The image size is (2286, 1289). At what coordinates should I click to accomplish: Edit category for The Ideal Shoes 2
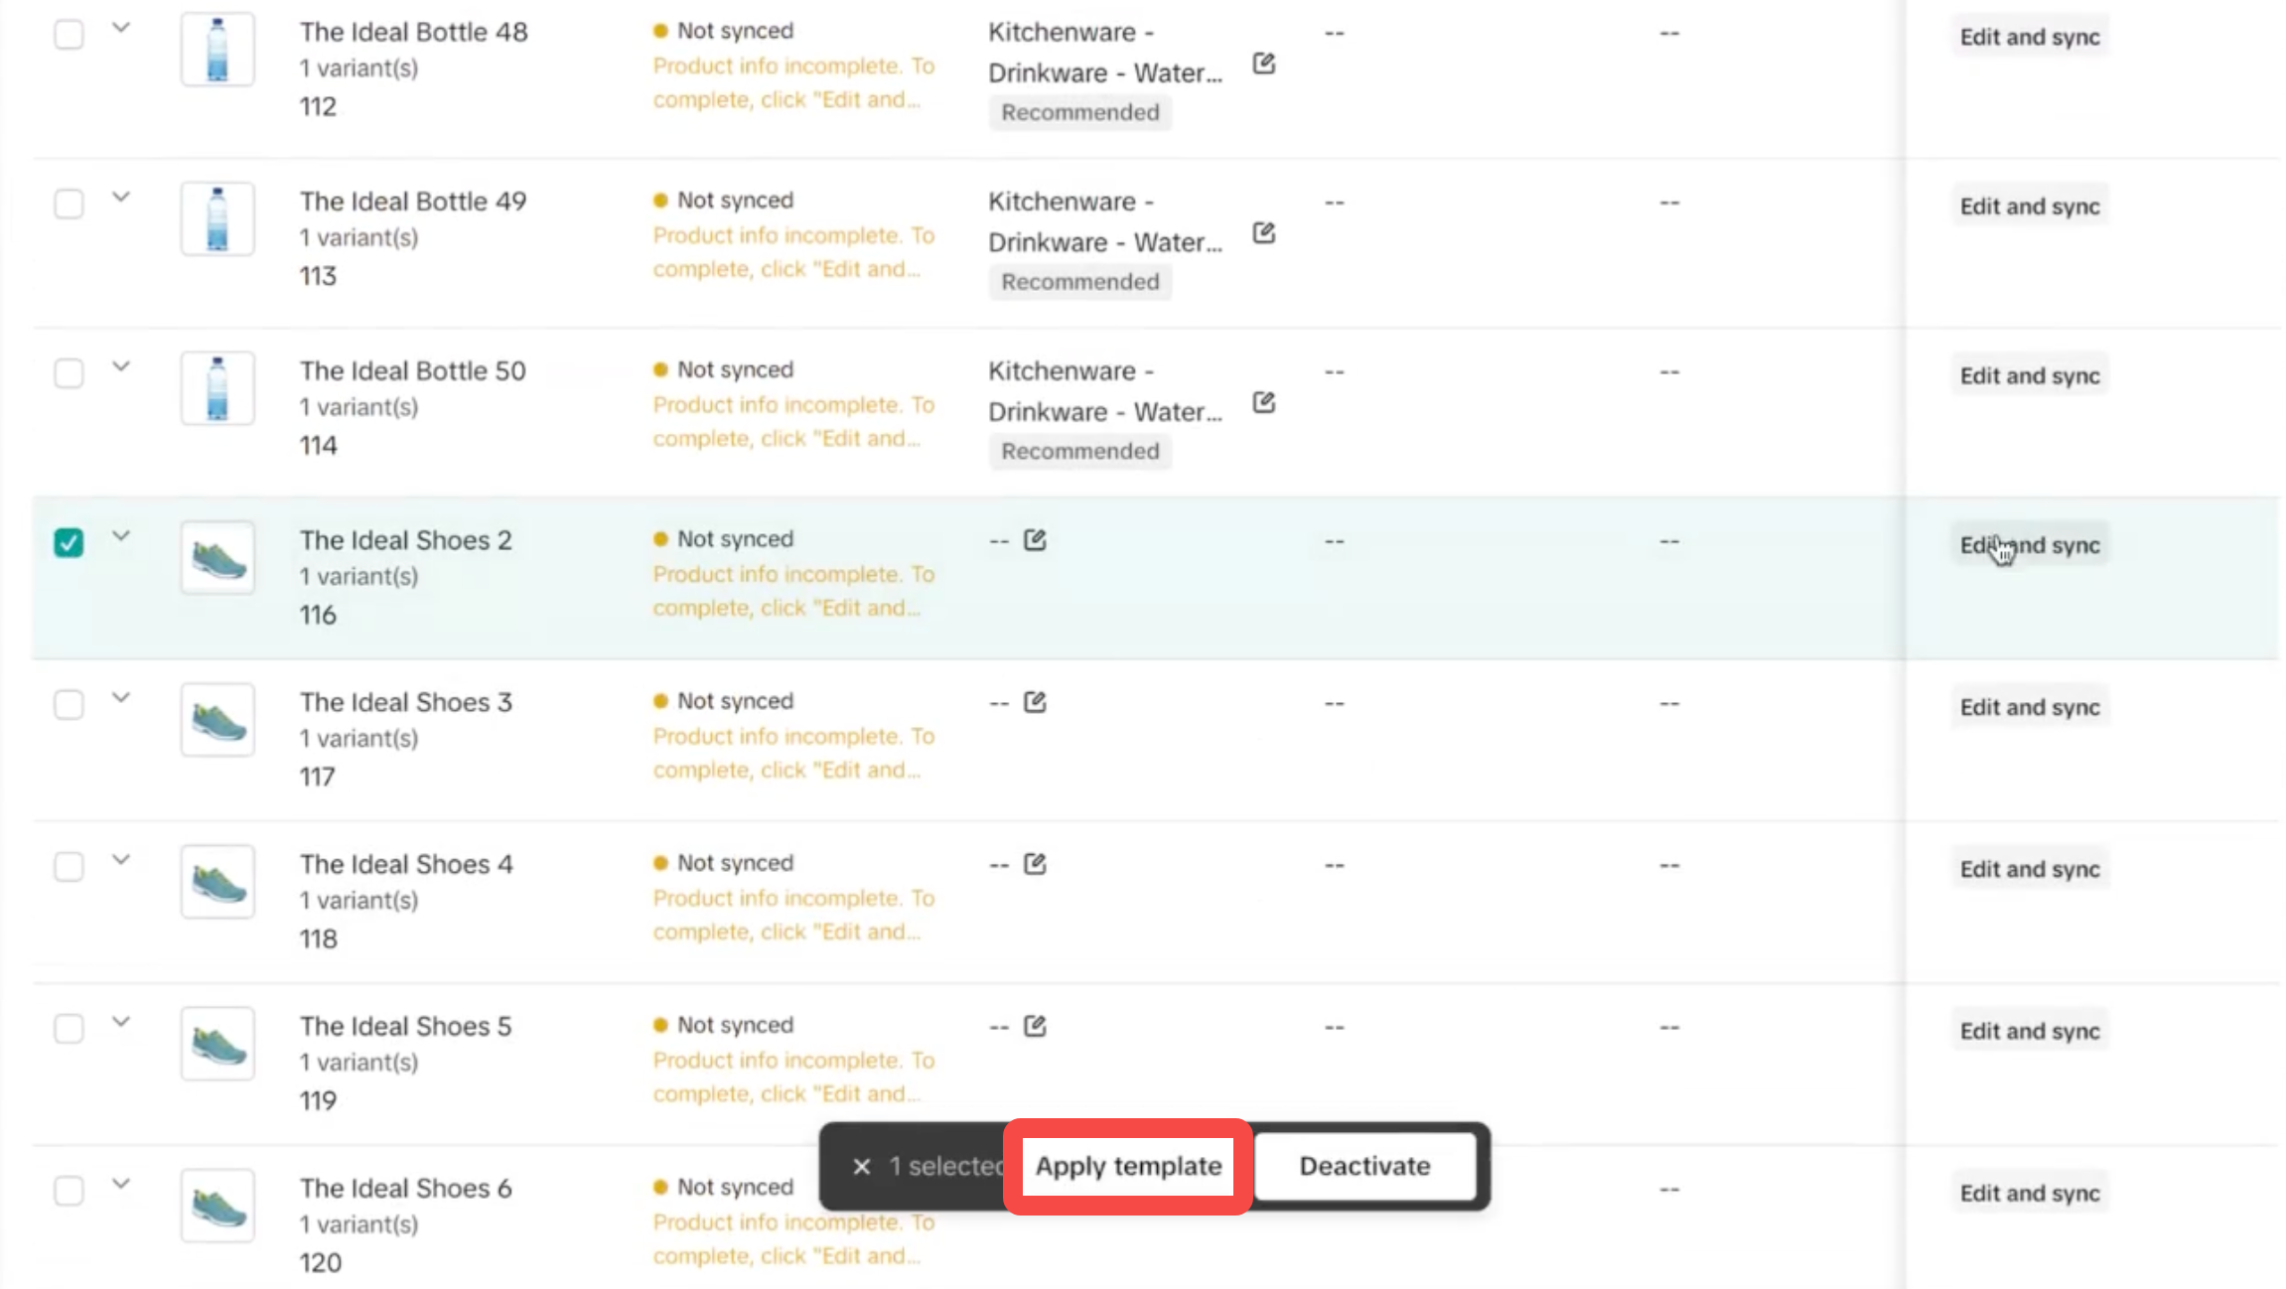coord(1035,539)
